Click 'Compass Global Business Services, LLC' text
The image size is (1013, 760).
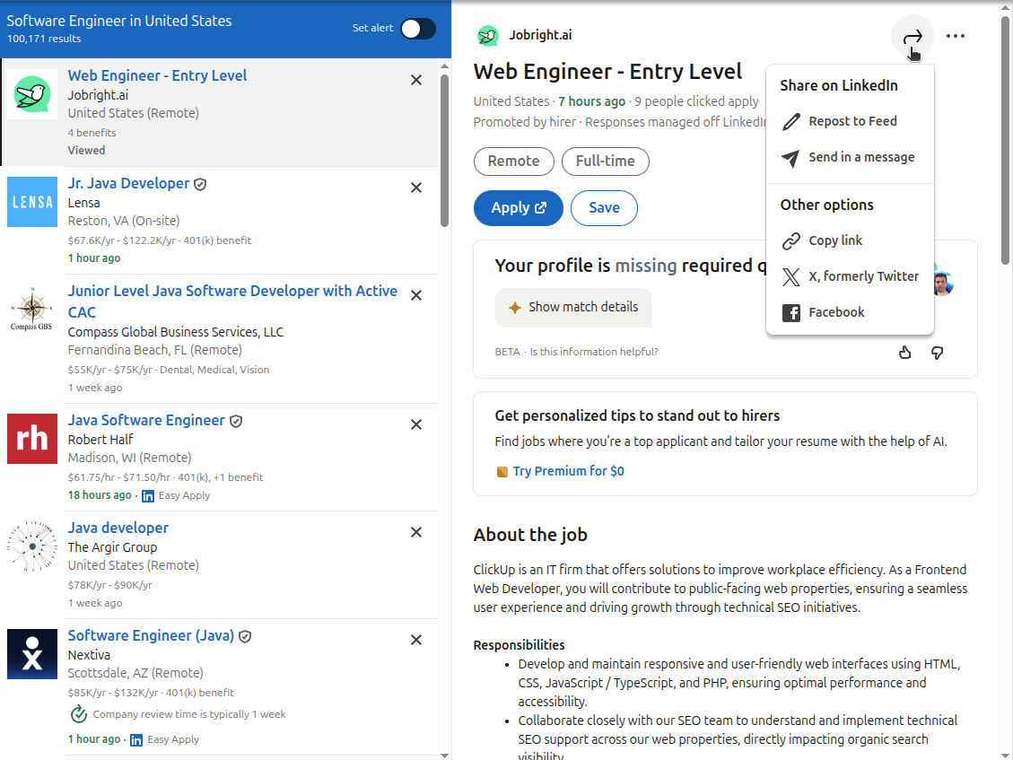pyautogui.click(x=176, y=332)
